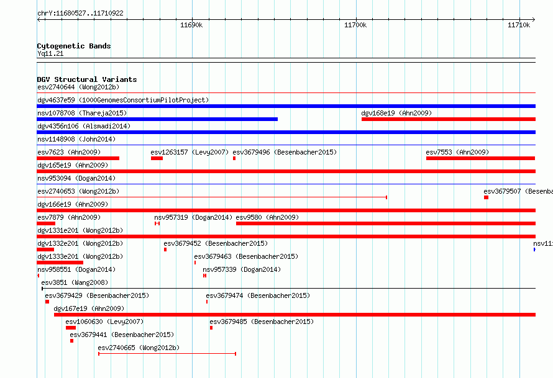Click the DGV Structural Variants track title
553x378 pixels.
click(87, 79)
